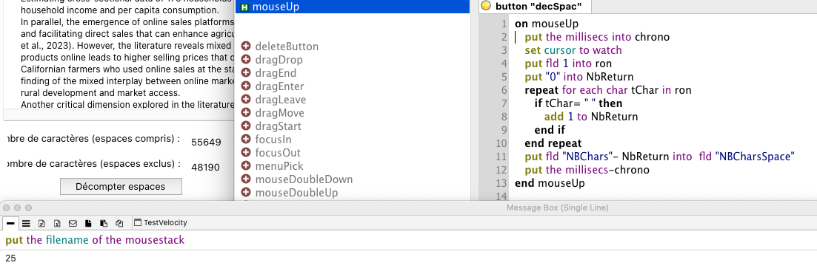The height and width of the screenshot is (271, 817).
Task: Click into the message box command field
Action: [x=409, y=241]
